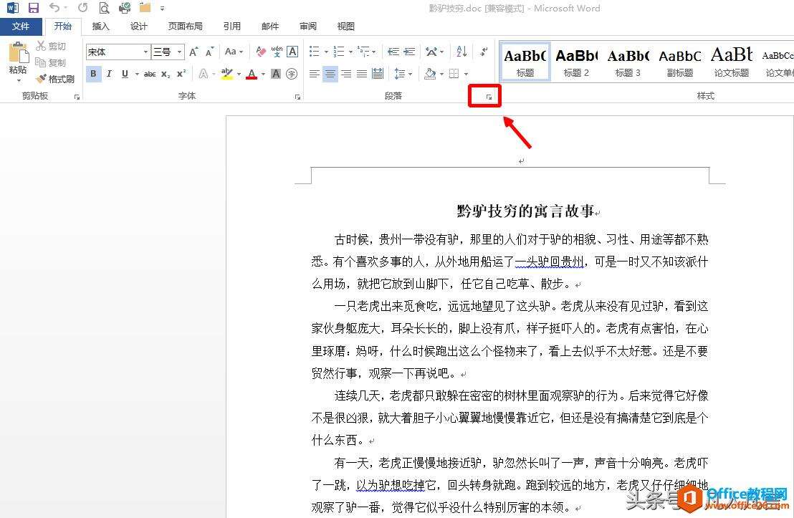Open the phonetic guide (wén) tool
This screenshot has width=794, height=518.
(277, 51)
